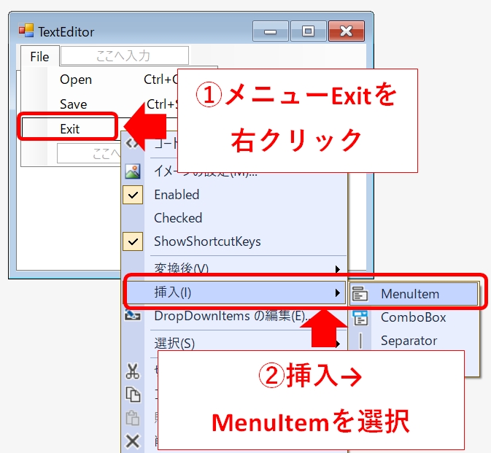Click the ComboBox icon
The height and width of the screenshot is (453, 491).
coord(360,318)
